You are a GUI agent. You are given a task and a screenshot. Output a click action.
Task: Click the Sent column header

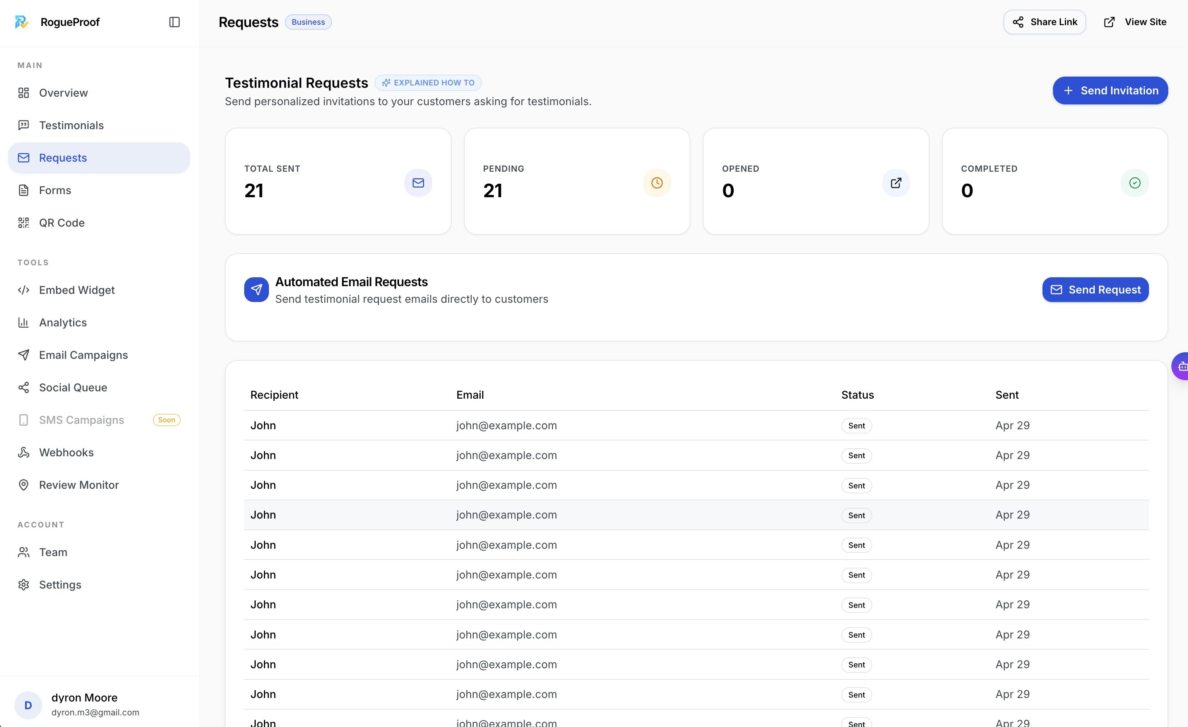pyautogui.click(x=1007, y=395)
